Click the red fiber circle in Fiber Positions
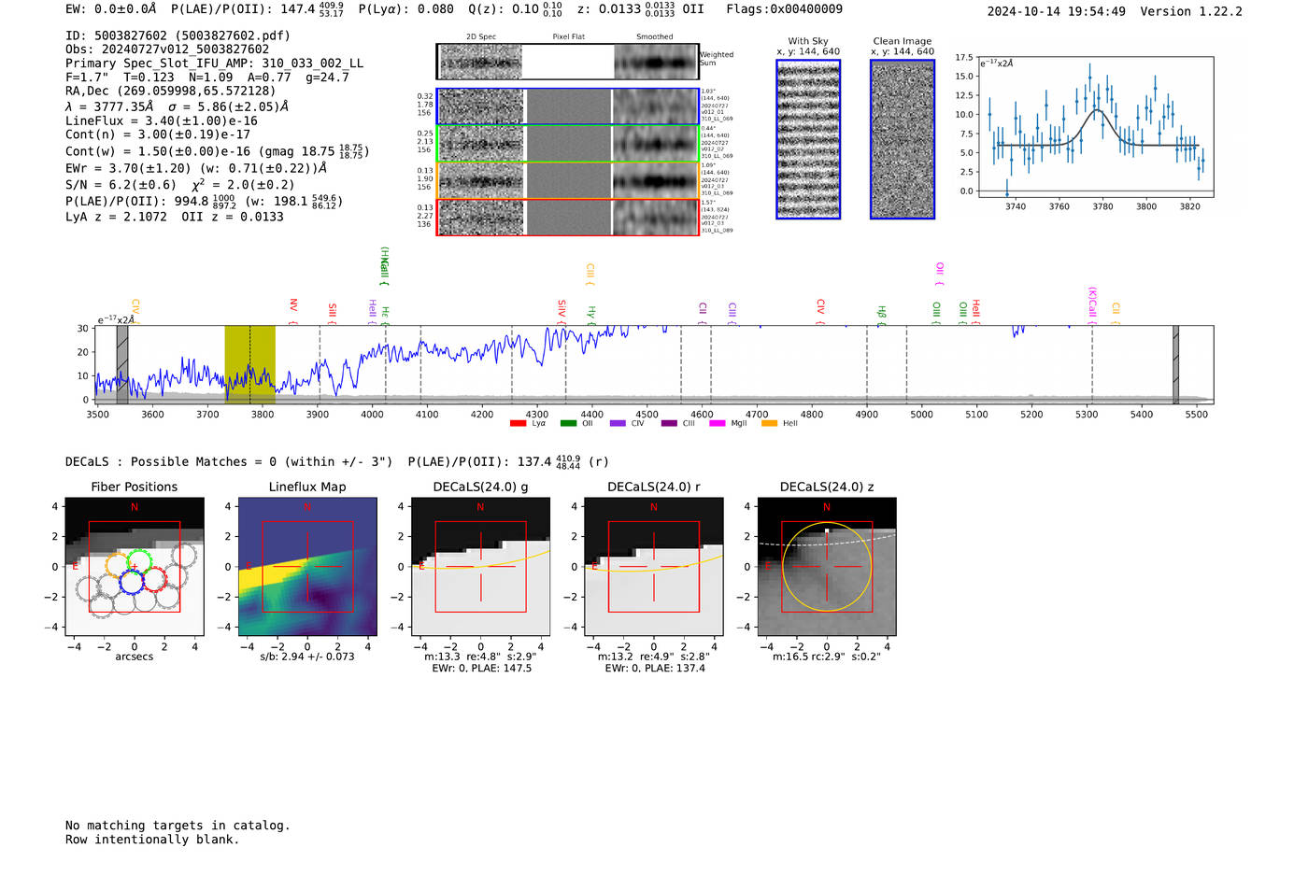 click(x=153, y=579)
